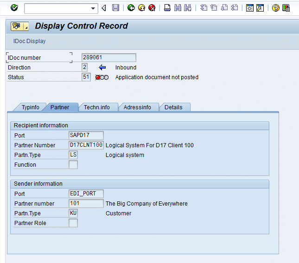
Task: Collapse the command field with the triangle icon
Action: (x=104, y=8)
